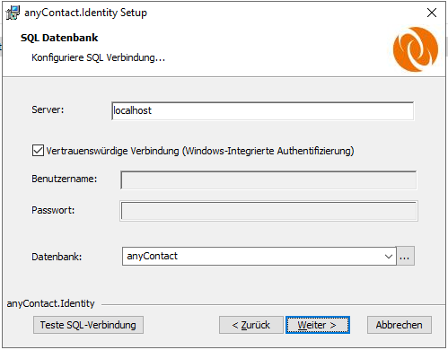Go back with the Zurück button

pos(251,325)
